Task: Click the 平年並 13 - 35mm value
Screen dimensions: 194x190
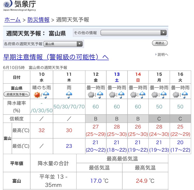Action: (53, 181)
